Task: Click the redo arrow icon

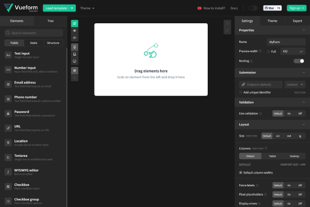Action: click(x=227, y=31)
